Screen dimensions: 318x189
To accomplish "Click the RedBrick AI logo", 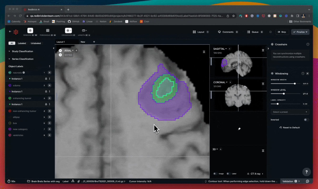I will coord(16,32).
